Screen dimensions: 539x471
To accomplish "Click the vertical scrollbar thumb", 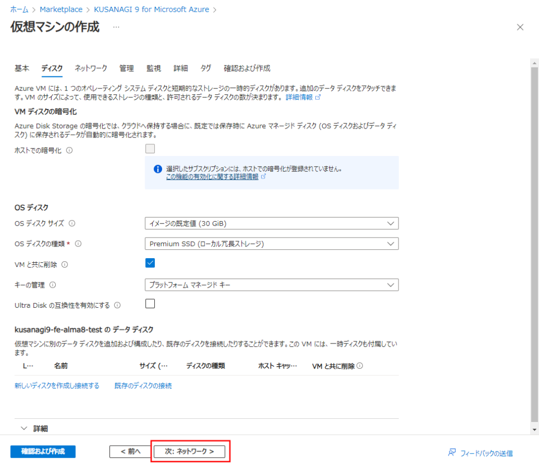I will [534, 244].
